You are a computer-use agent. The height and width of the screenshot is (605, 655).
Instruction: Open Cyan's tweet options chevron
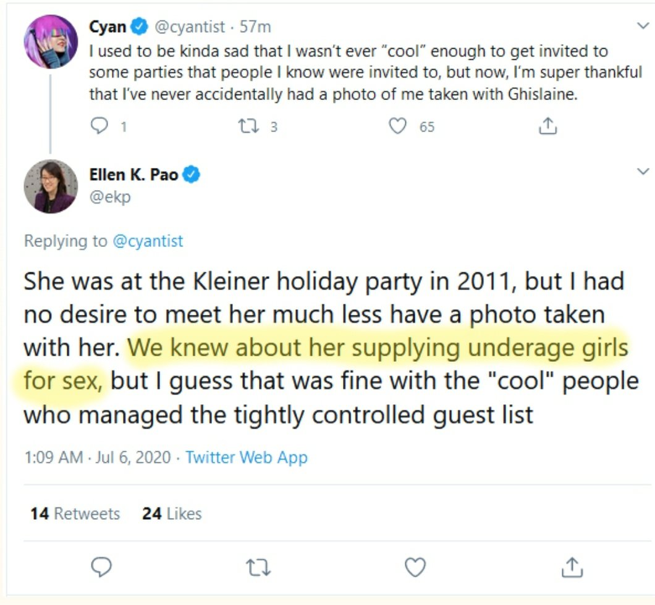[642, 26]
